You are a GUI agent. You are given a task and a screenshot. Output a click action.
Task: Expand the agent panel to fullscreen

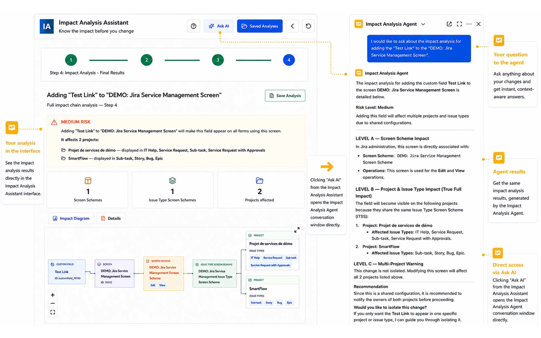pos(459,24)
